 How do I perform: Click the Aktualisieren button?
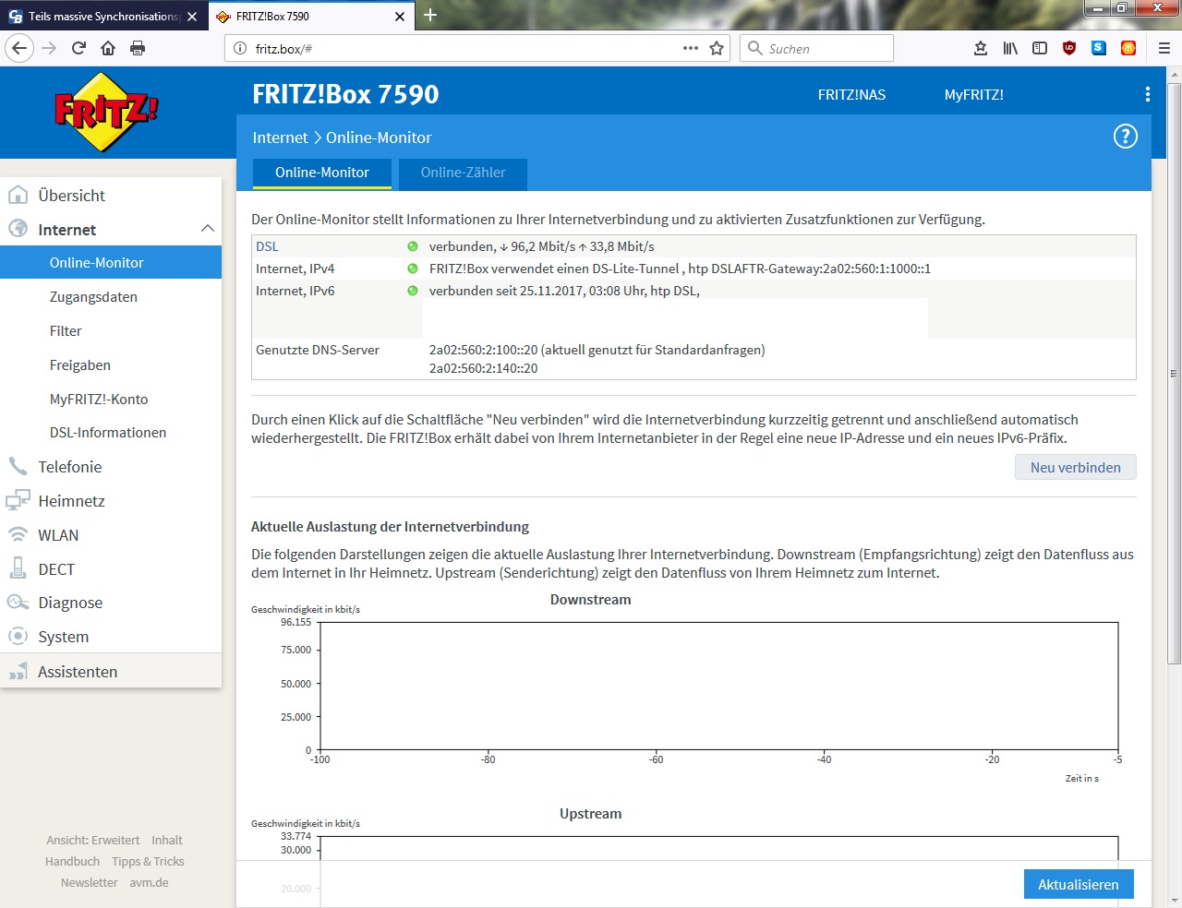pos(1079,884)
